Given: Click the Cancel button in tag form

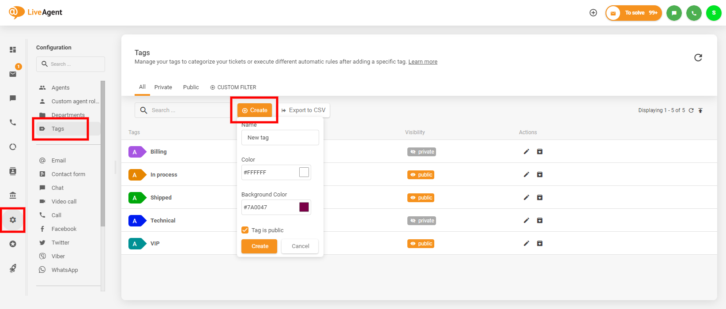Looking at the screenshot, I should point(300,246).
